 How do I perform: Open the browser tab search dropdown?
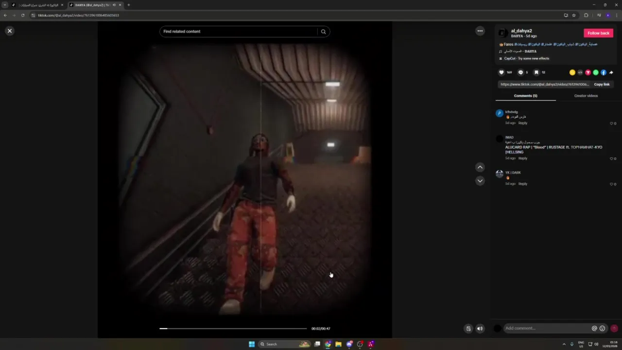pos(5,5)
